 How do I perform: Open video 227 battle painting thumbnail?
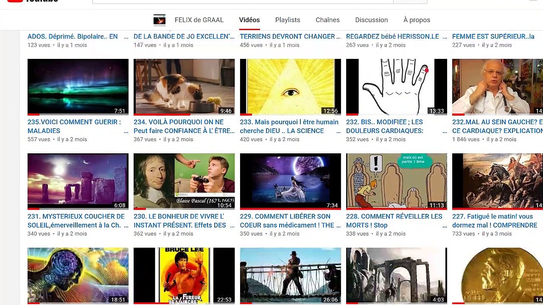(x=498, y=181)
